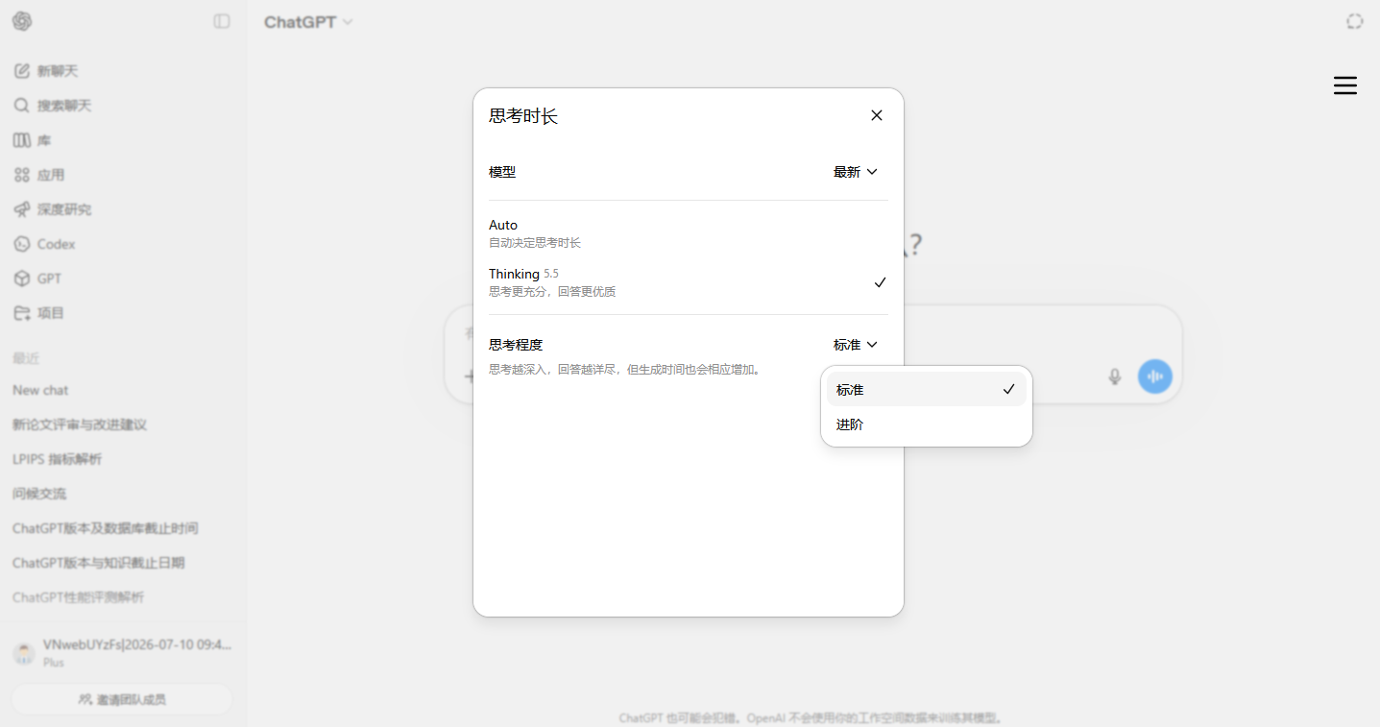Click the 思考时长 dialog title
The image size is (1380, 727).
click(x=523, y=116)
